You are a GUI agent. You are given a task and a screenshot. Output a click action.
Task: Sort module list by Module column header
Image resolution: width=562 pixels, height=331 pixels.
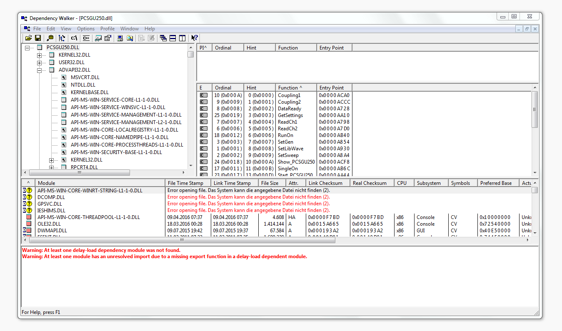point(100,183)
